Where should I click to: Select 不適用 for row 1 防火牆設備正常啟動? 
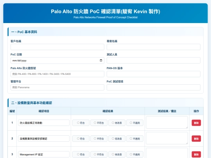(135, 123)
